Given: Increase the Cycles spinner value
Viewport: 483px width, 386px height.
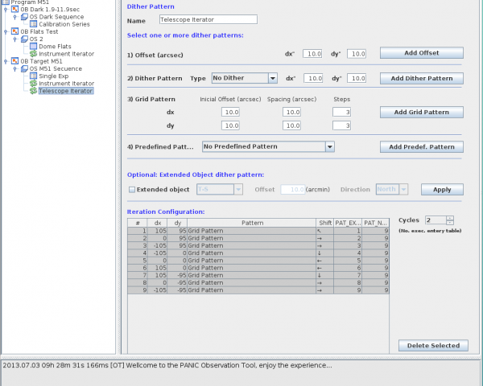Looking at the screenshot, I should [450, 217].
